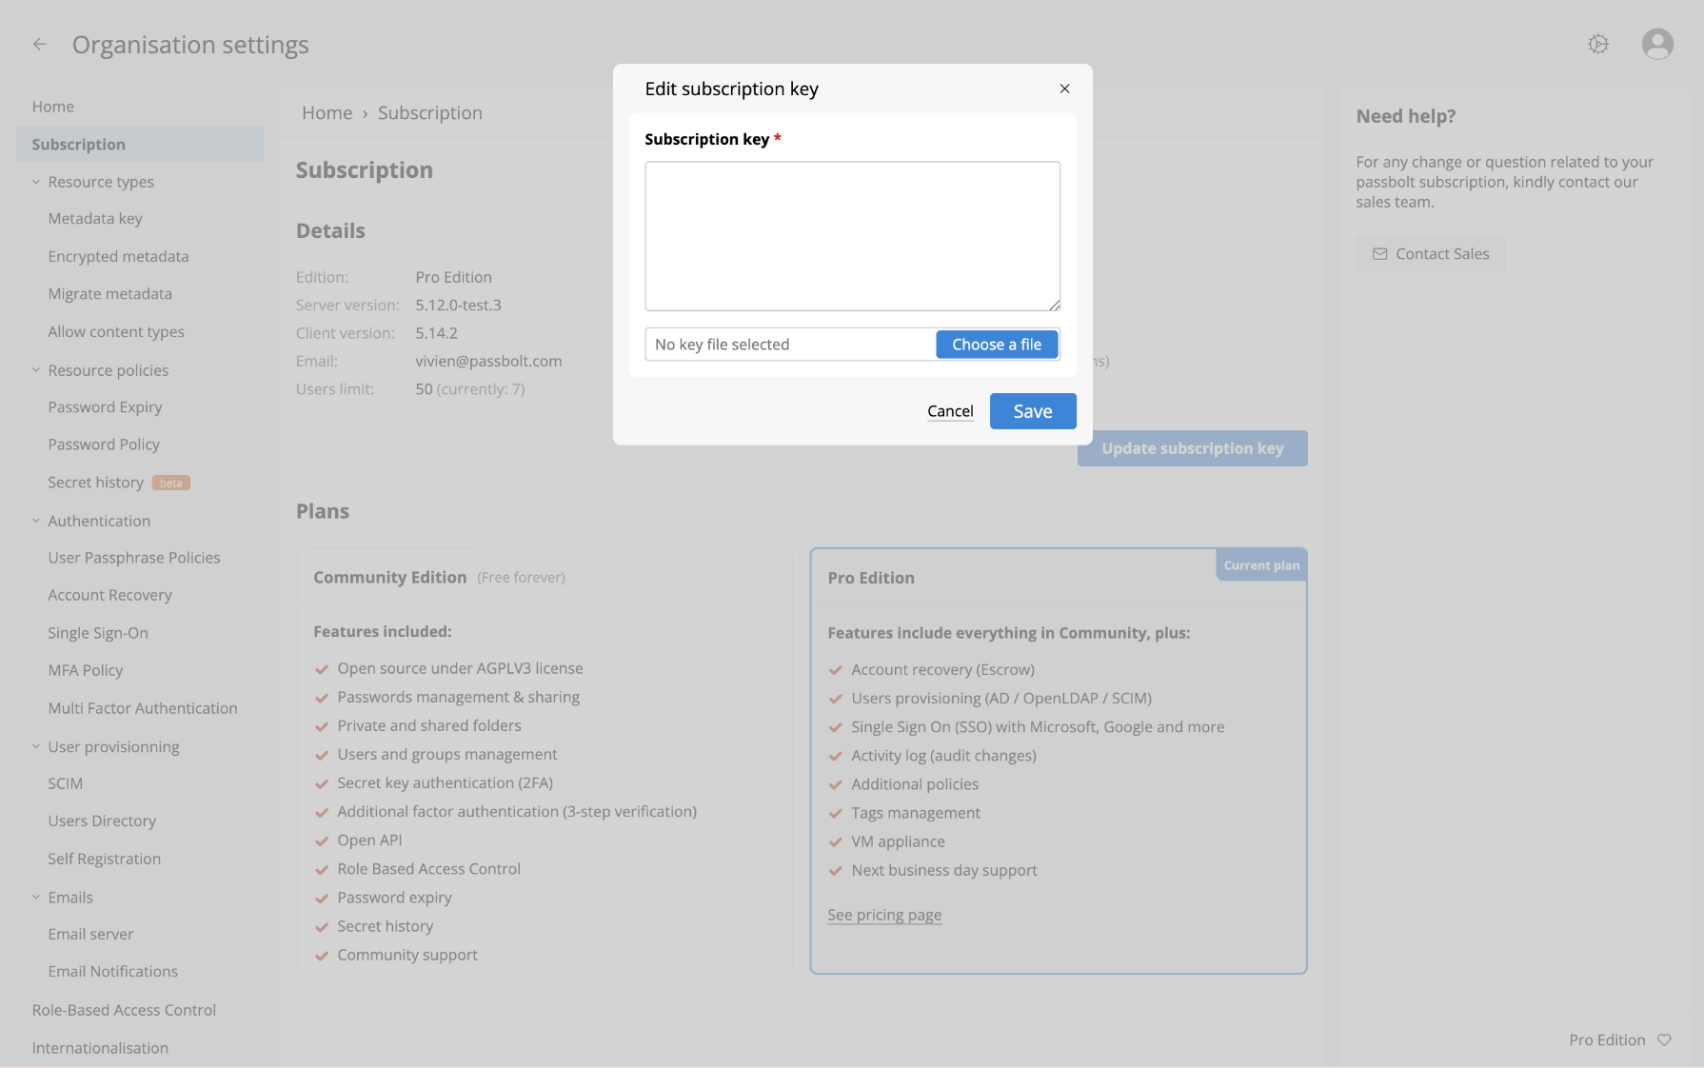Open Email server settings

[90, 934]
